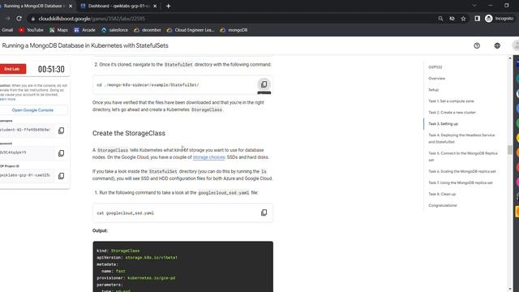Image resolution: width=519 pixels, height=292 pixels.
Task: Copy the lab username
Action: click(x=62, y=131)
